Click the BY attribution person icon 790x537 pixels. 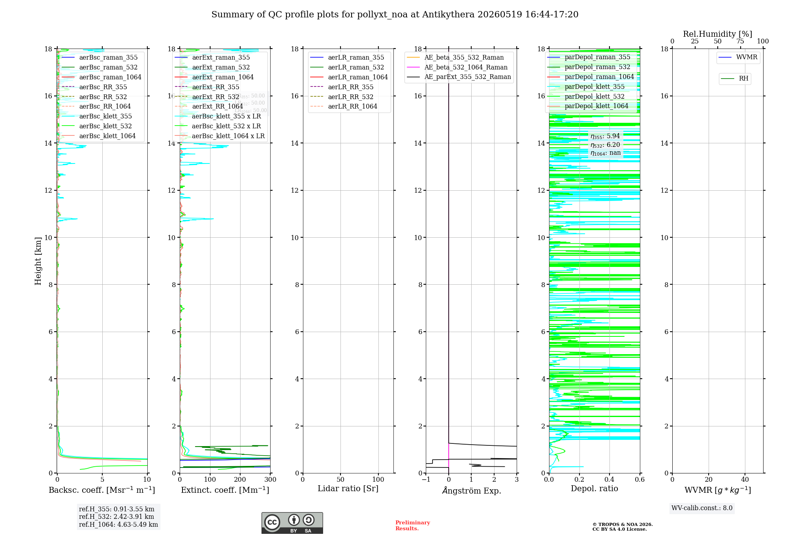[x=293, y=520]
